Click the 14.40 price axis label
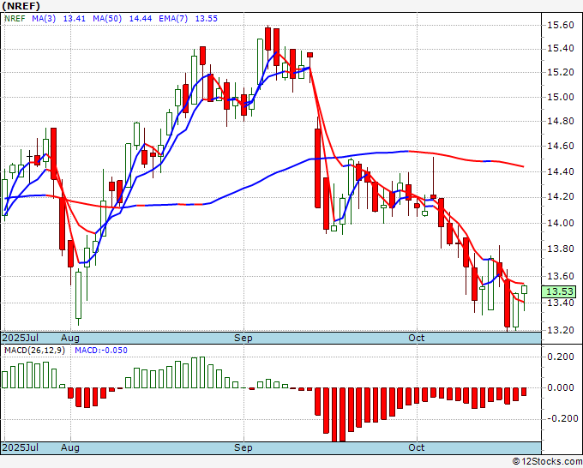This screenshot has width=583, height=468. click(x=561, y=171)
